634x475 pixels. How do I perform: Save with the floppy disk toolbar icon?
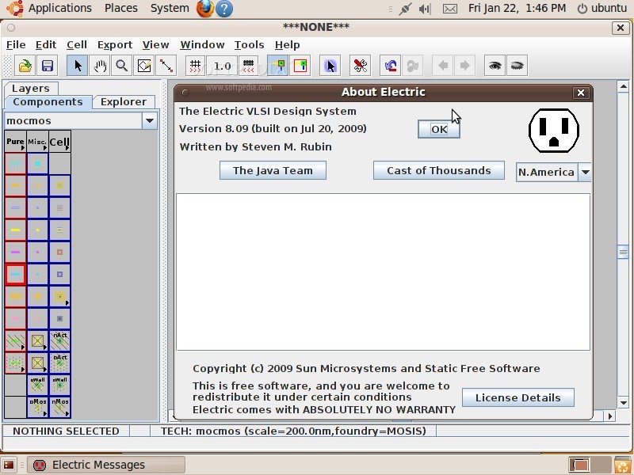48,66
